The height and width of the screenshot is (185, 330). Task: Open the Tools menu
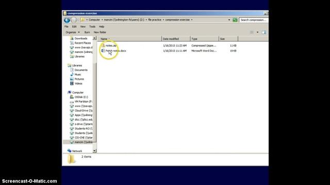pos(92,27)
